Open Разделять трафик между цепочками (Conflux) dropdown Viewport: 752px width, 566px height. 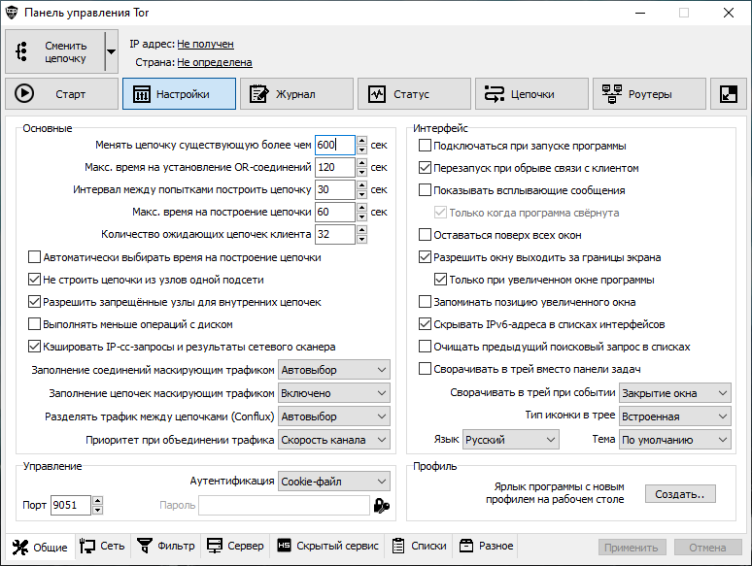(334, 416)
